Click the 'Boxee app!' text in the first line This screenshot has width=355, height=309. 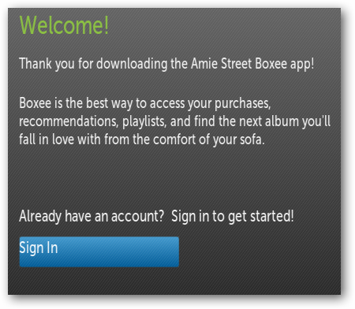coord(285,64)
